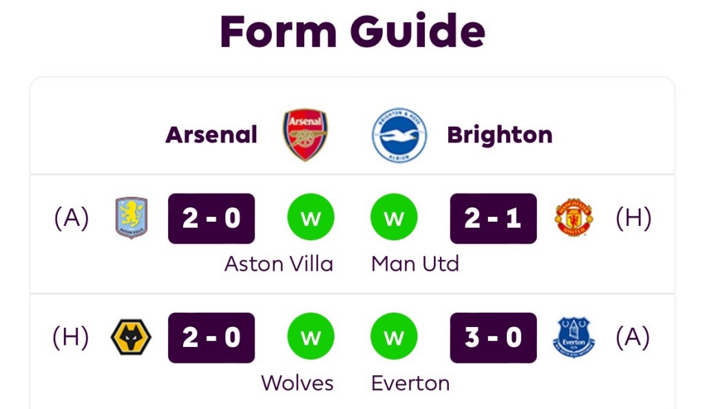Image resolution: width=705 pixels, height=409 pixels.
Task: Click the Brighton club crest
Action: tap(399, 135)
